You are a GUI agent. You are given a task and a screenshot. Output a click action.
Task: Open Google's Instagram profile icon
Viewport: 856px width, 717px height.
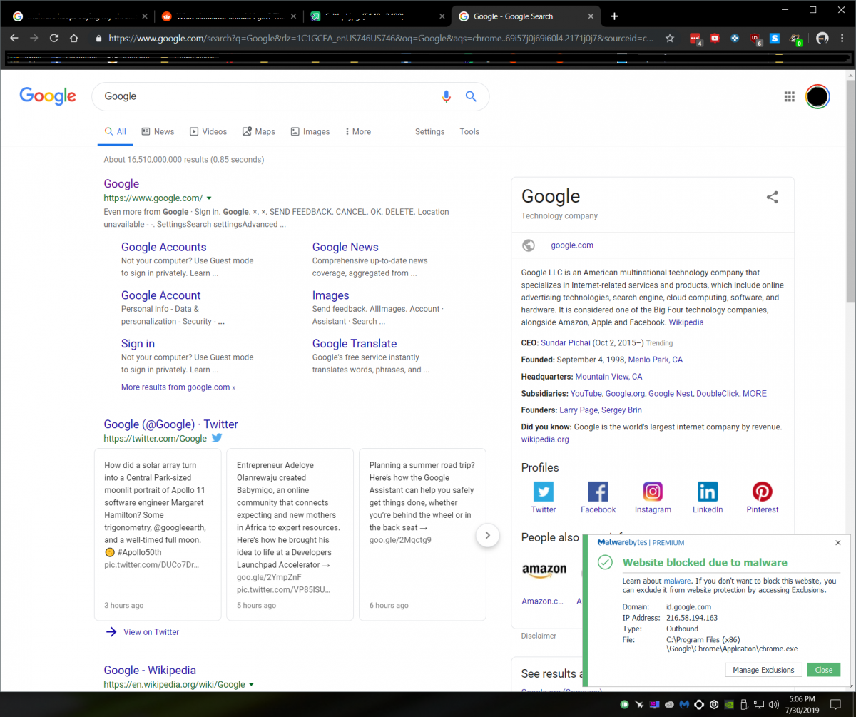pos(653,492)
